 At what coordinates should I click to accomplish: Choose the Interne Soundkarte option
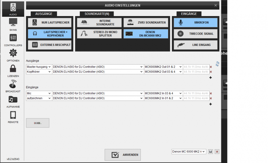[98, 23]
